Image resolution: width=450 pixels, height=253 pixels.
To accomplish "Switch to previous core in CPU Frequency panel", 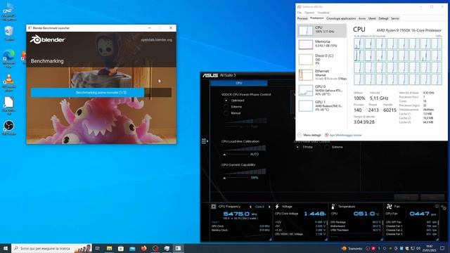I will tap(250, 207).
